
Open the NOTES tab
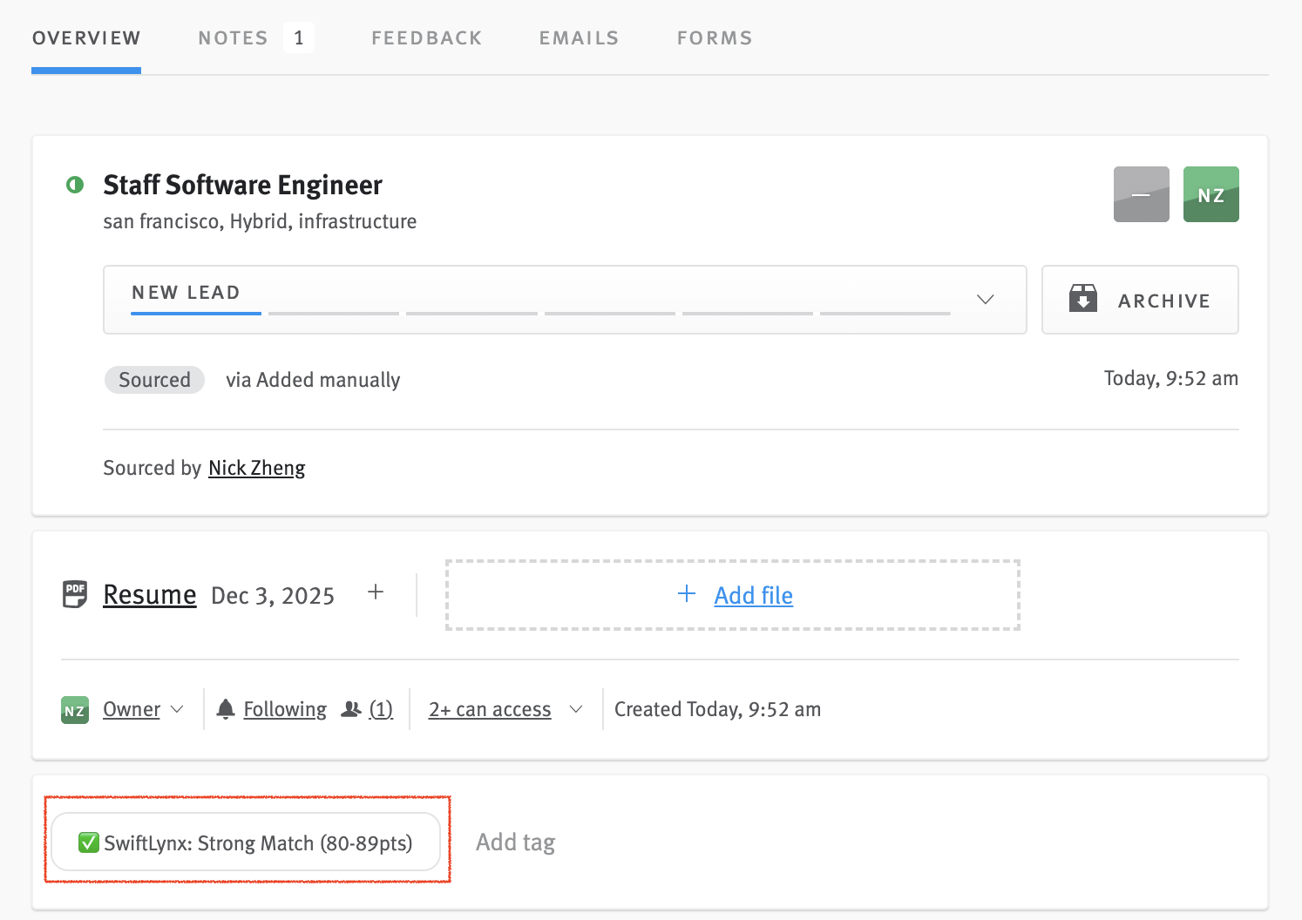coord(233,37)
